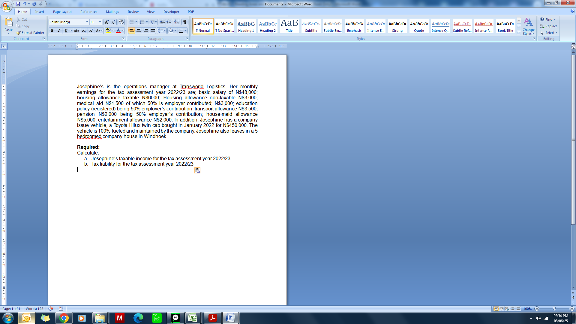Open the Paragraph dialog launcher
This screenshot has width=576, height=324.
point(187,39)
